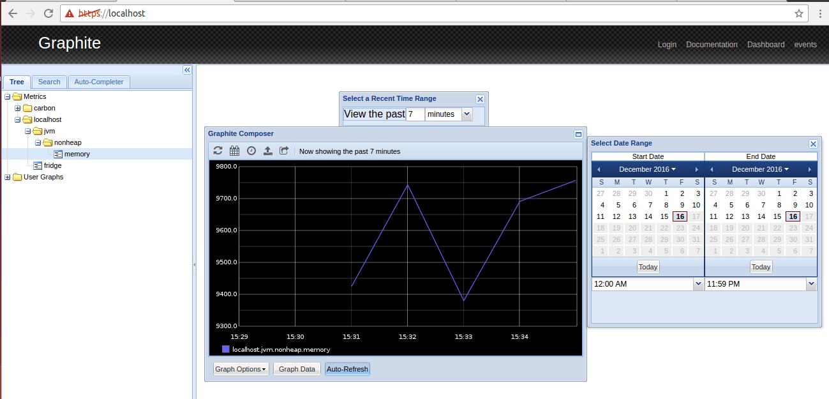Click the share graph icon
This screenshot has width=829, height=399.
[x=285, y=151]
